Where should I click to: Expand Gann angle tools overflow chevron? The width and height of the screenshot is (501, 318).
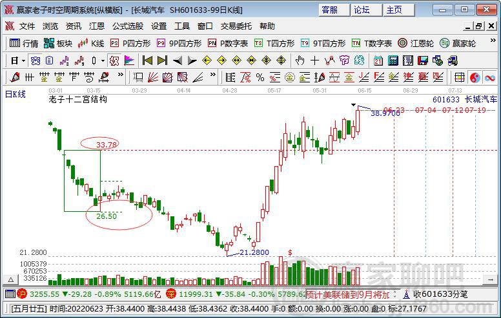[213, 75]
